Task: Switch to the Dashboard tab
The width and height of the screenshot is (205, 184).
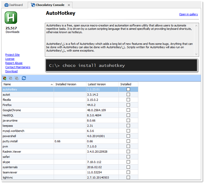Action: pyautogui.click(x=14, y=5)
